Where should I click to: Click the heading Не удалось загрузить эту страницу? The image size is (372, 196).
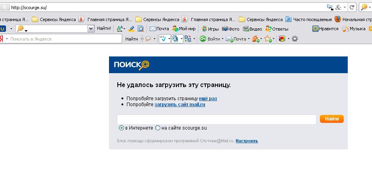coord(173,85)
